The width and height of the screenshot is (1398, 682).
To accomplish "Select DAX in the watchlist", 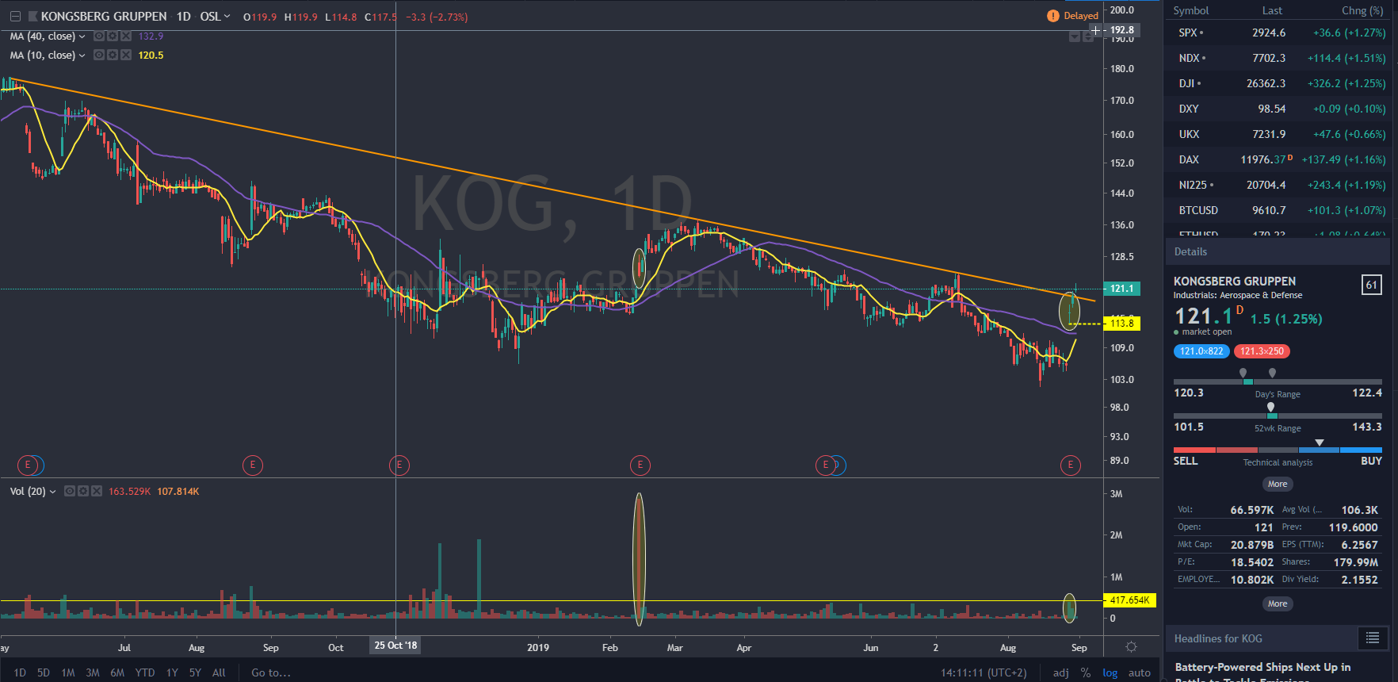I will (1278, 159).
